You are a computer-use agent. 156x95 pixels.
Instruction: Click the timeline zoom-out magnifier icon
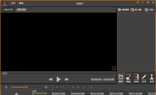click(x=6, y=87)
